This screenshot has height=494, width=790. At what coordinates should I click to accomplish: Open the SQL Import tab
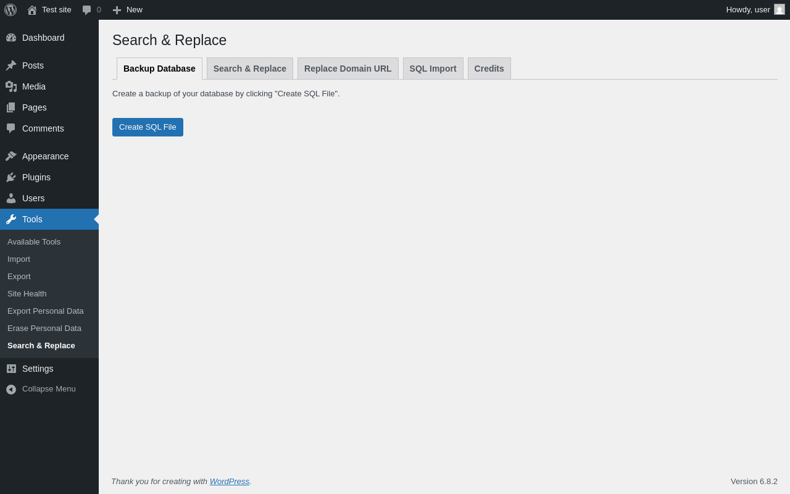click(x=433, y=69)
